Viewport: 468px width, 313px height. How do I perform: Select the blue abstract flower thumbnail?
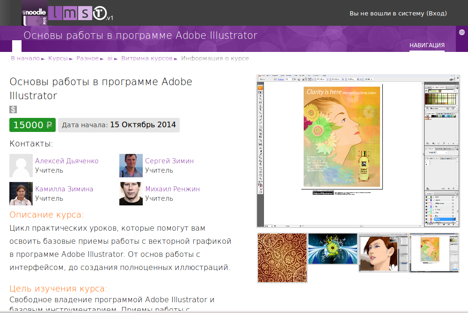[x=333, y=249]
